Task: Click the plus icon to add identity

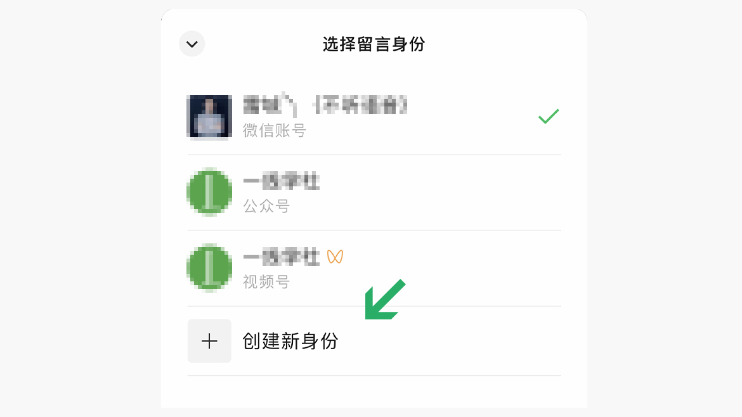Action: [209, 341]
